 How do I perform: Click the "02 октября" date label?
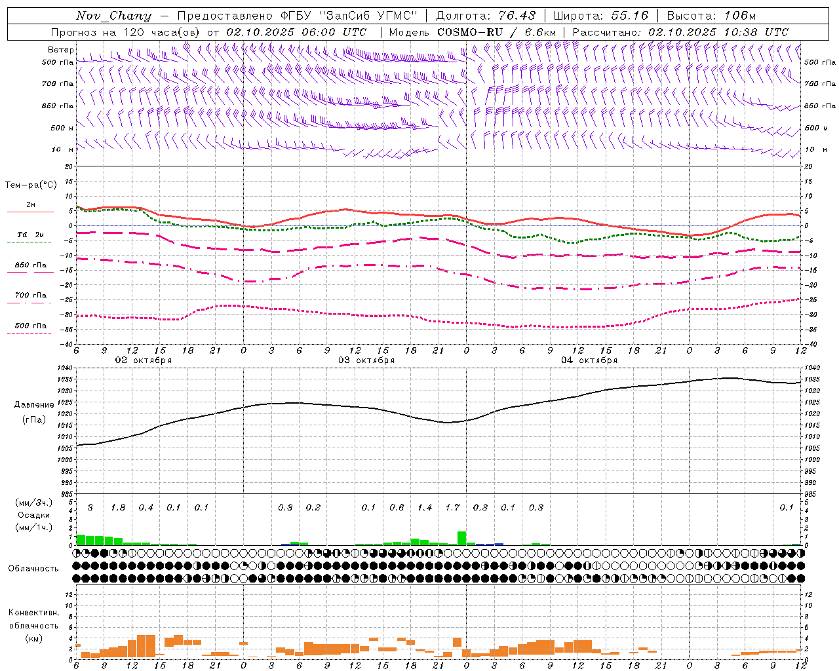(144, 360)
